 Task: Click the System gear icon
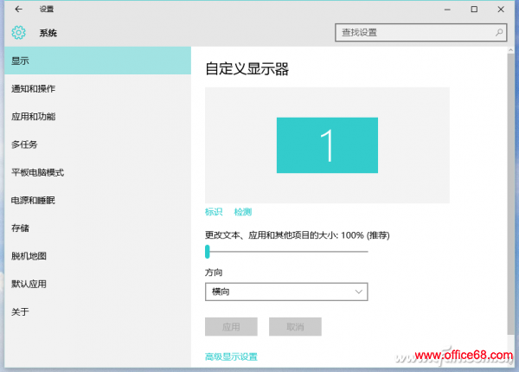pyautogui.click(x=18, y=32)
